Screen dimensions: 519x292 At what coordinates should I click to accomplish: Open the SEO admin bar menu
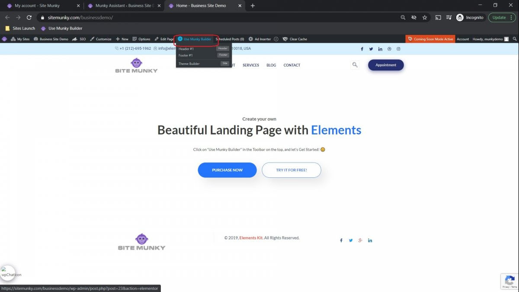(x=79, y=39)
